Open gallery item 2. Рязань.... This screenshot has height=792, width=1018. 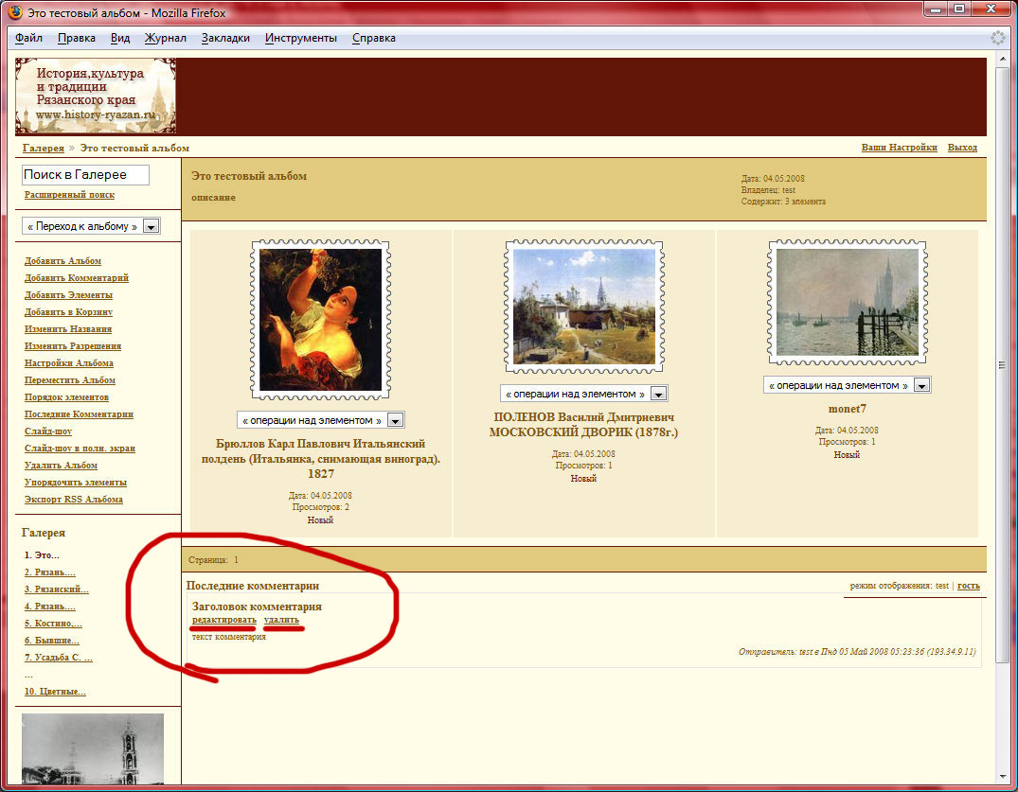[50, 572]
